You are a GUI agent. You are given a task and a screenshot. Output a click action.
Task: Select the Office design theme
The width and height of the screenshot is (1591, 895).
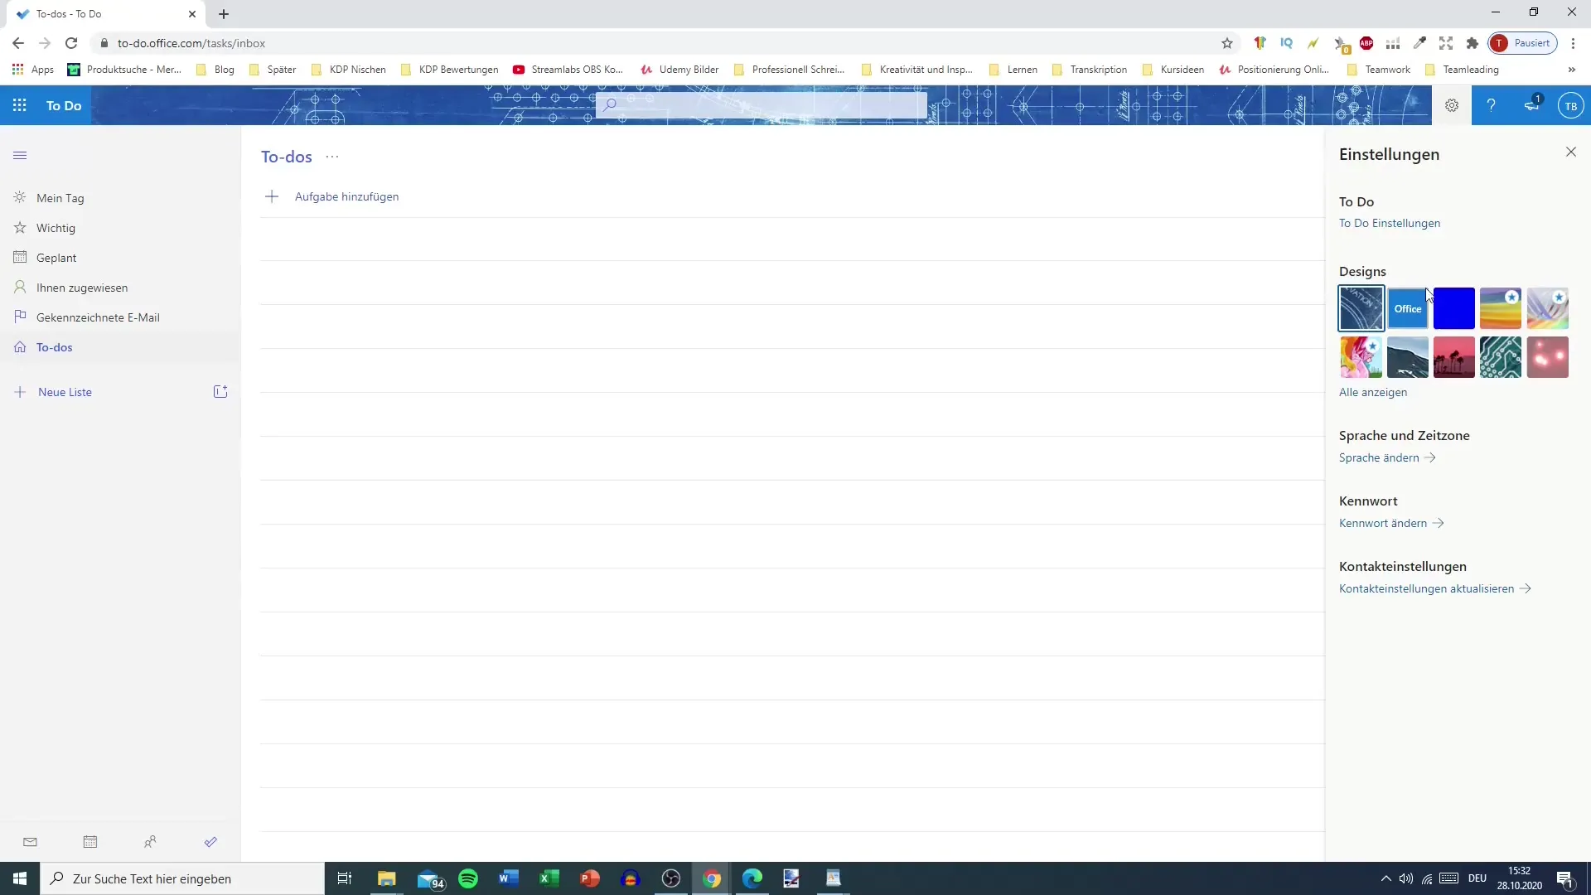click(x=1408, y=308)
